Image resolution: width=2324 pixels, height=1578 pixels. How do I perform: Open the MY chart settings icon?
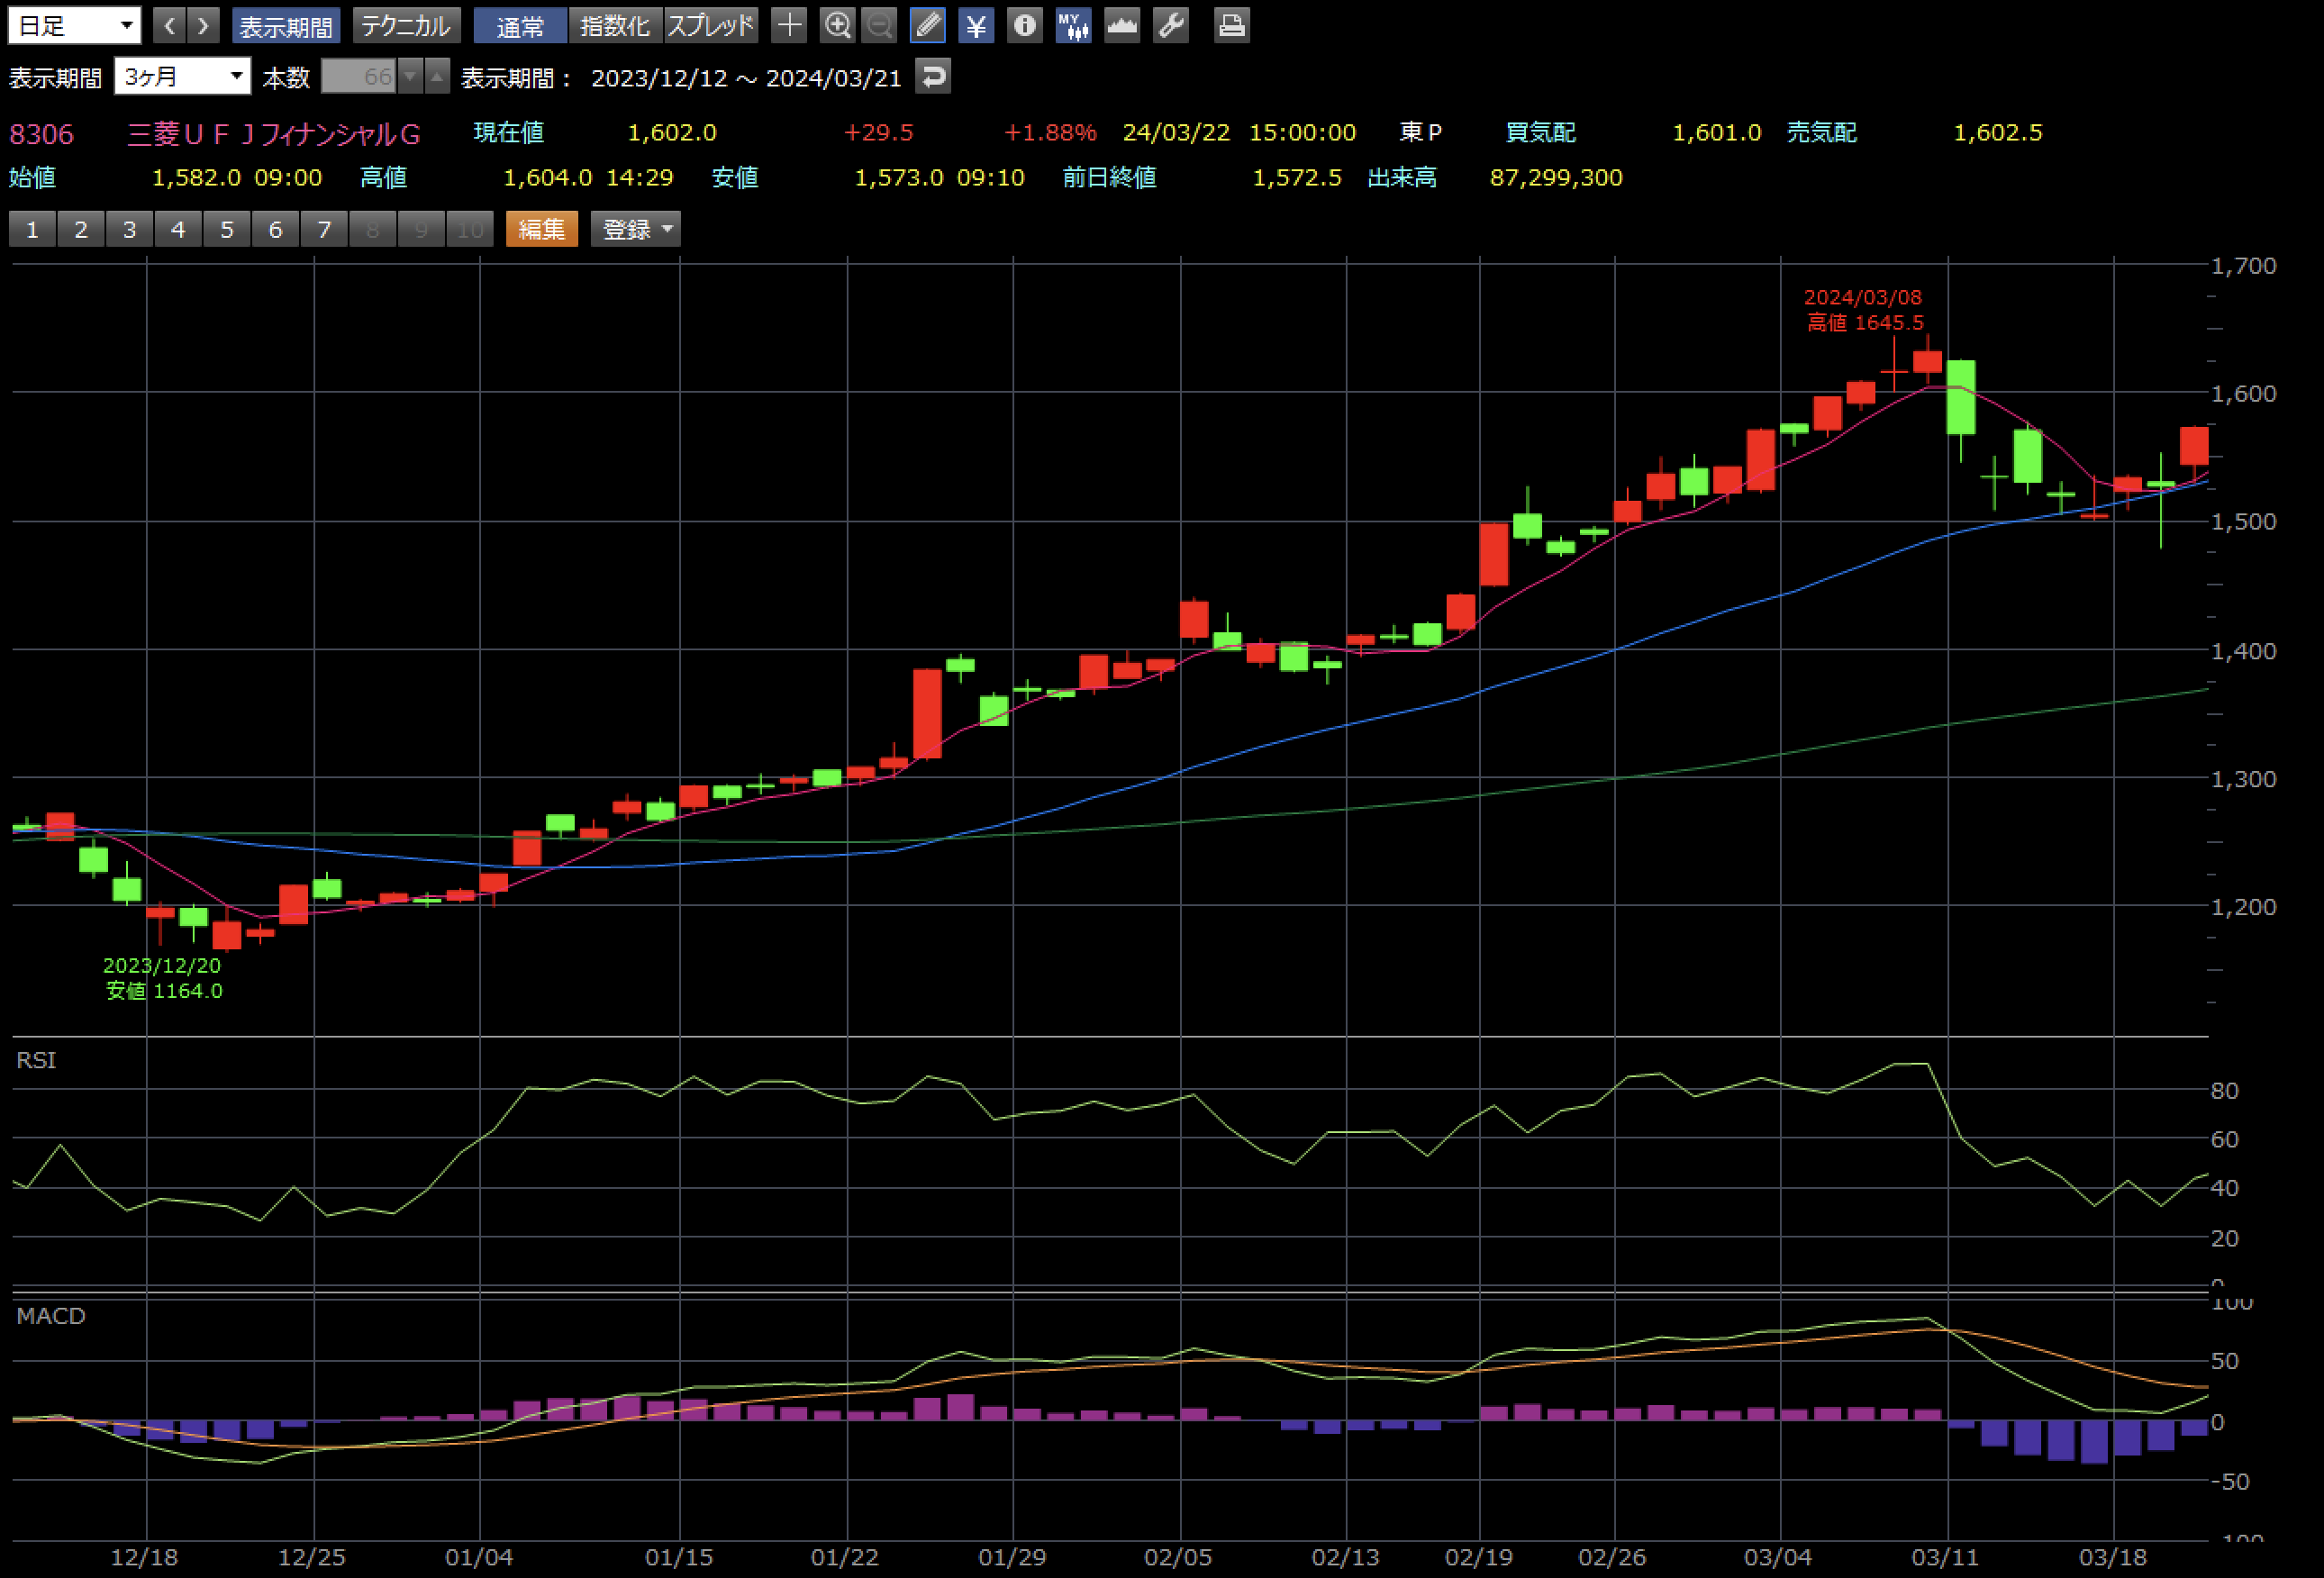click(1073, 25)
